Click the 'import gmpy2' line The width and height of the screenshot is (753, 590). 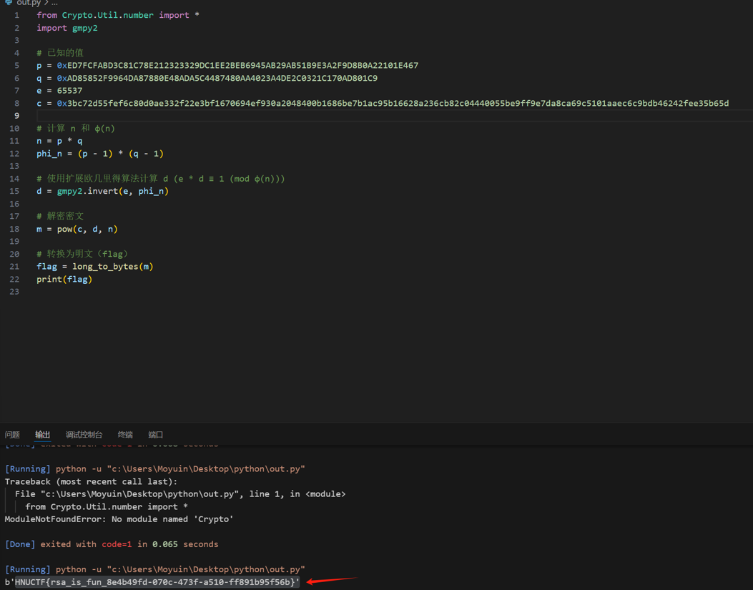coord(67,28)
